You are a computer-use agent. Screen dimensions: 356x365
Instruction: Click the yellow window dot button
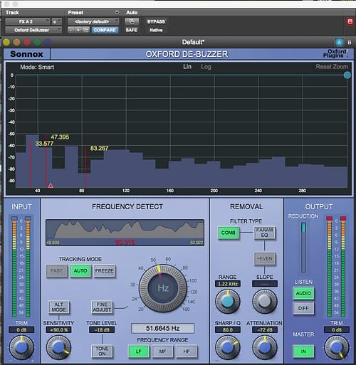[6, 42]
